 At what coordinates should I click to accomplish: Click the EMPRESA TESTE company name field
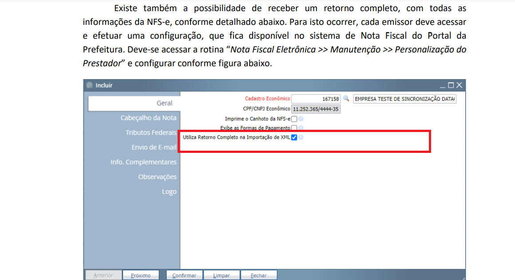[404, 99]
